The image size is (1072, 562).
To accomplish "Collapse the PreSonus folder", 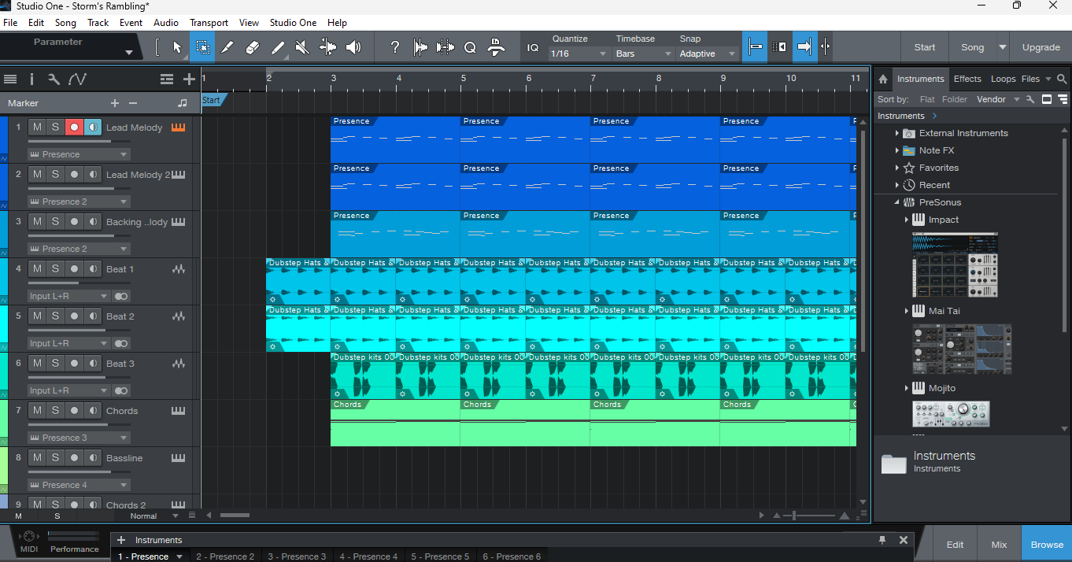I will (x=896, y=202).
